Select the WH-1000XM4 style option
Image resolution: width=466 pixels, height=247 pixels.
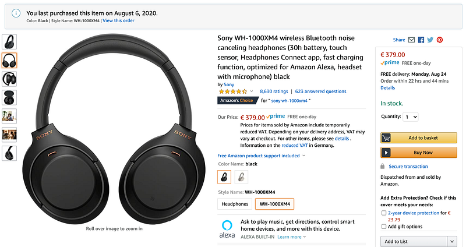point(274,204)
